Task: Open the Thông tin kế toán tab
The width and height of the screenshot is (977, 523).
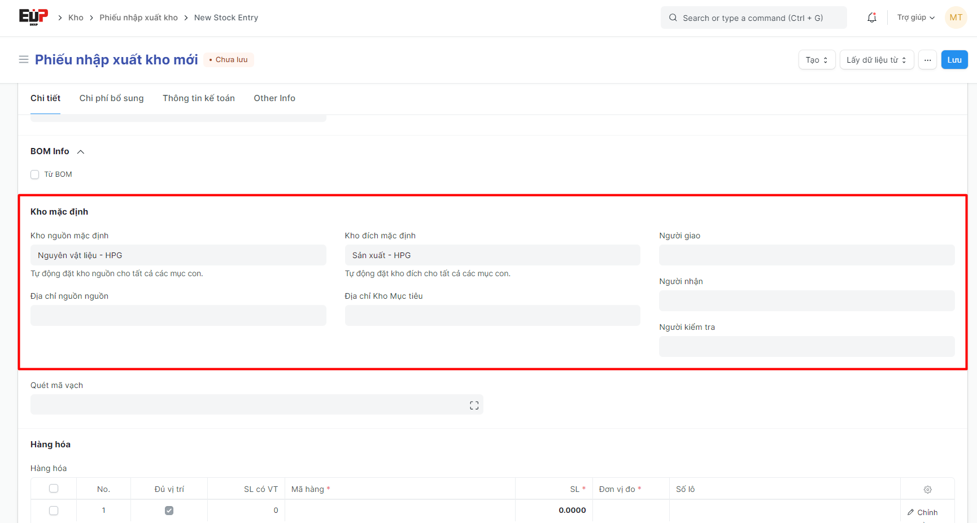Action: coord(199,98)
